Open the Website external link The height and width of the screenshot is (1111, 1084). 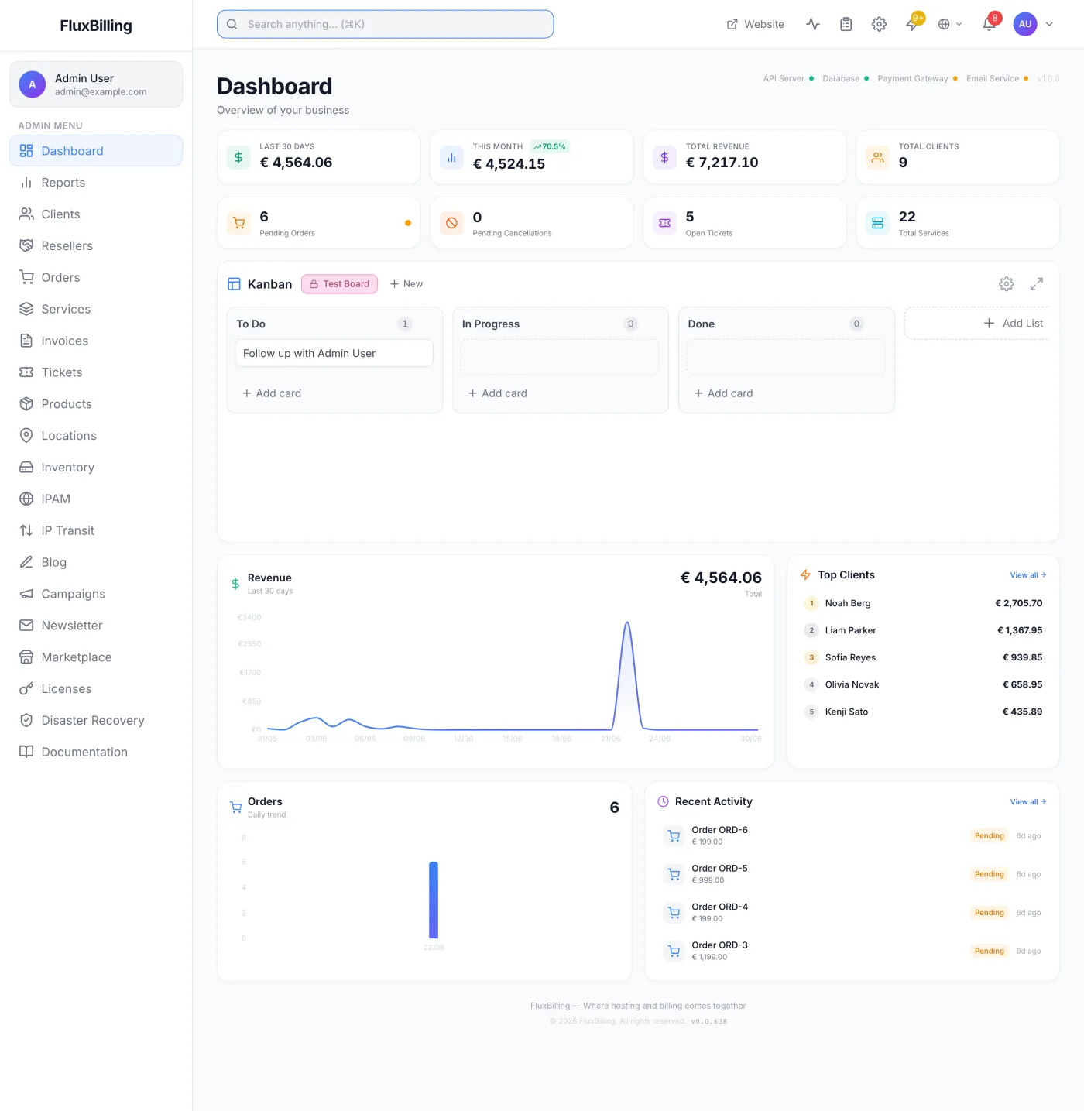(755, 24)
